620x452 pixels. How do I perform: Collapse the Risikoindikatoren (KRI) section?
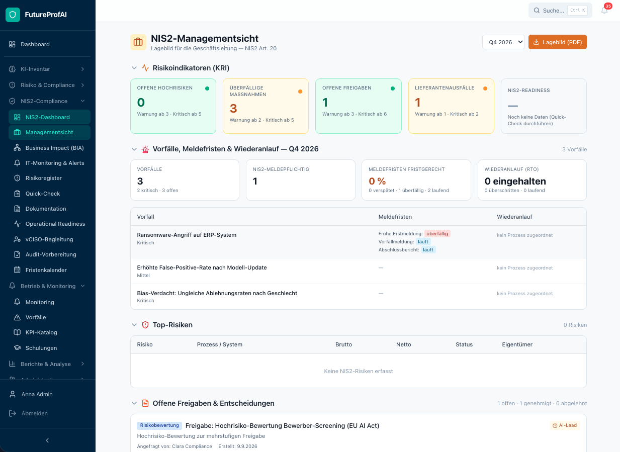click(134, 68)
